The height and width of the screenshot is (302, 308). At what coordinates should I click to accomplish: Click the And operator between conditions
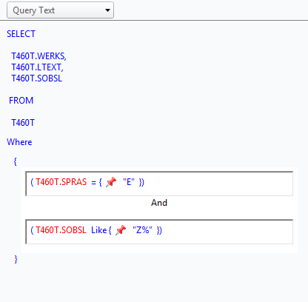coord(159,203)
